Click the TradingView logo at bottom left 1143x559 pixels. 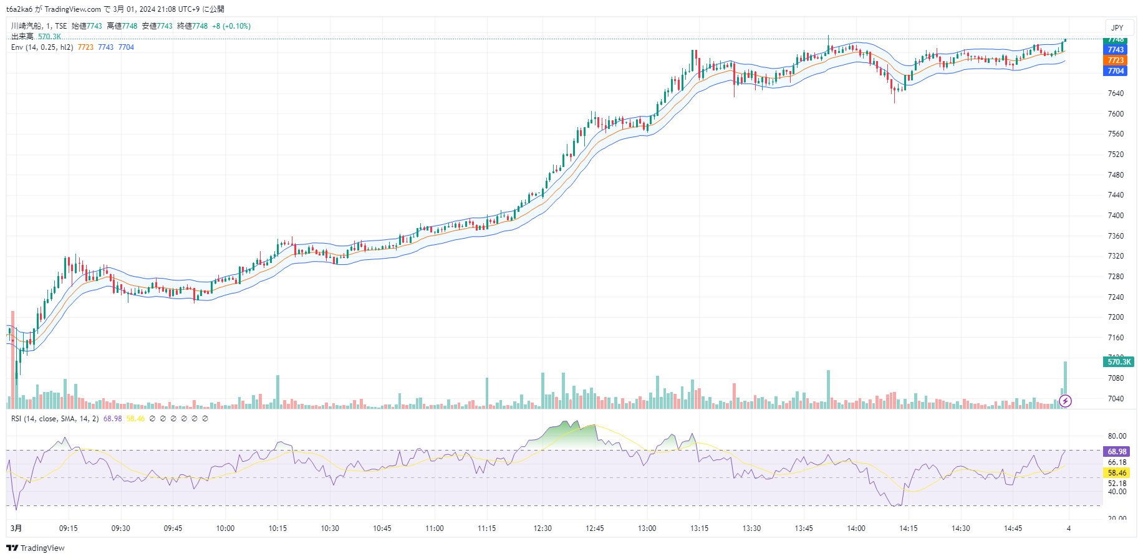(x=36, y=548)
